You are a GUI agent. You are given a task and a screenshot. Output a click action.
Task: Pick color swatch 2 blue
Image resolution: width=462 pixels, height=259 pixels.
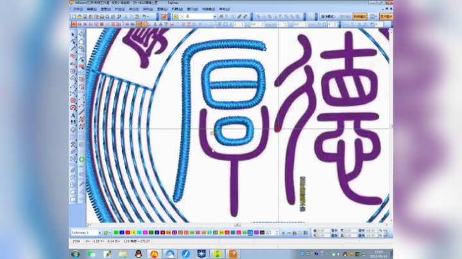click(x=122, y=233)
